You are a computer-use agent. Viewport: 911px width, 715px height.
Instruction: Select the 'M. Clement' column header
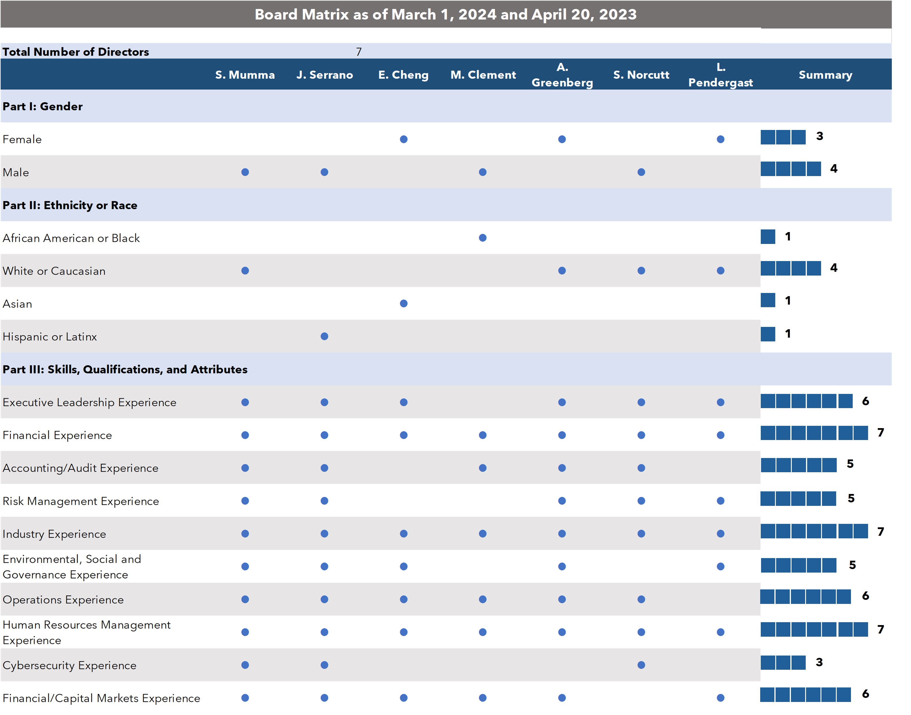pyautogui.click(x=483, y=75)
